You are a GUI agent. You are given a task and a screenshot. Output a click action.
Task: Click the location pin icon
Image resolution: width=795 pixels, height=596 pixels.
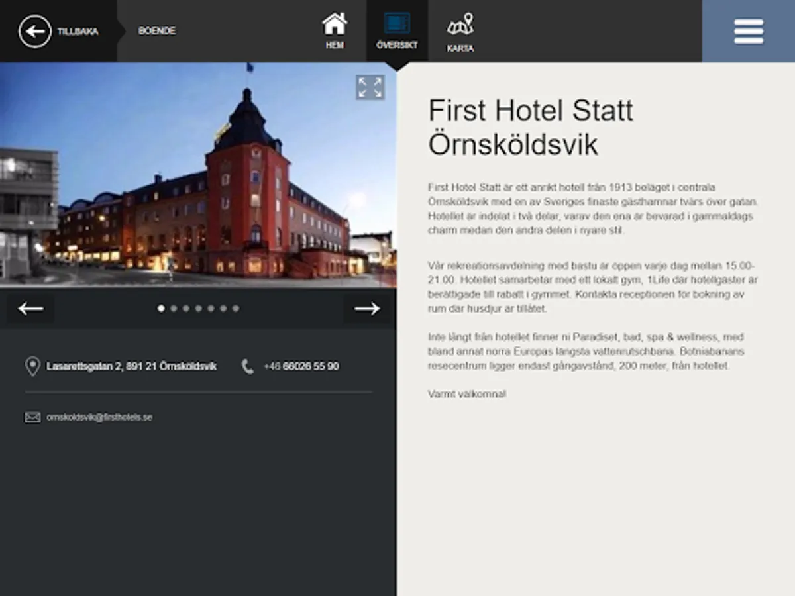click(32, 366)
